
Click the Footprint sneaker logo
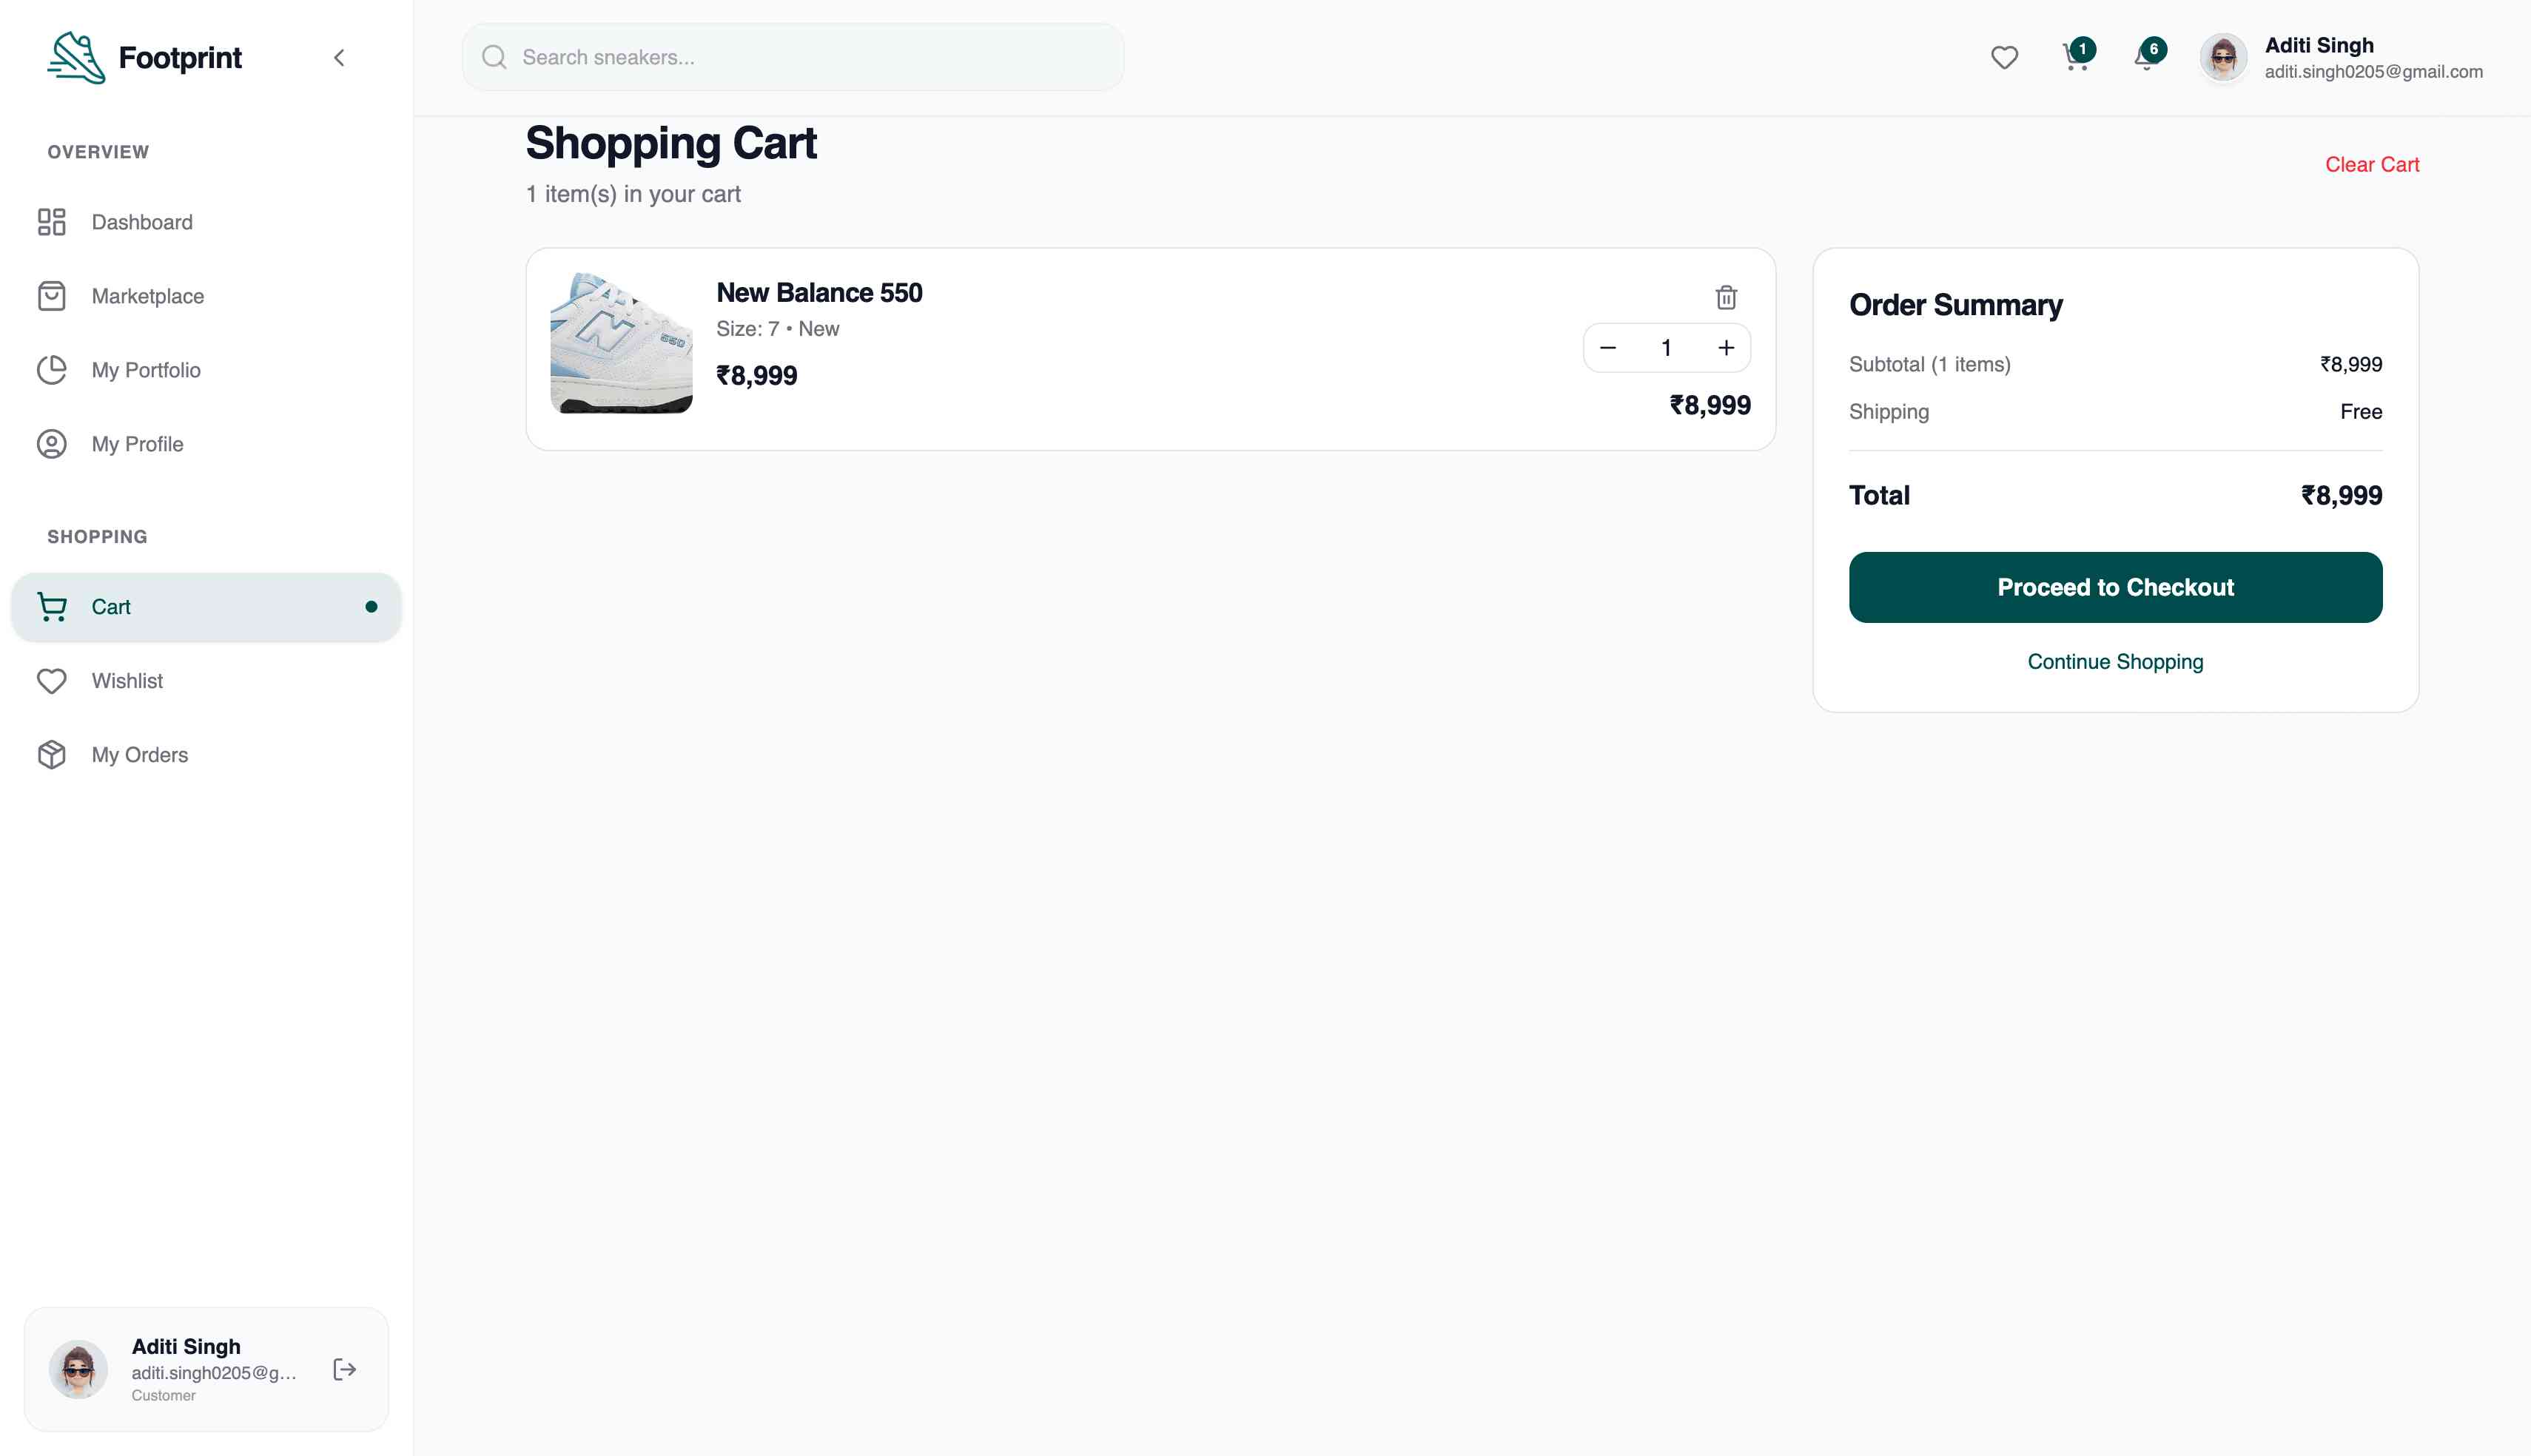pos(76,58)
